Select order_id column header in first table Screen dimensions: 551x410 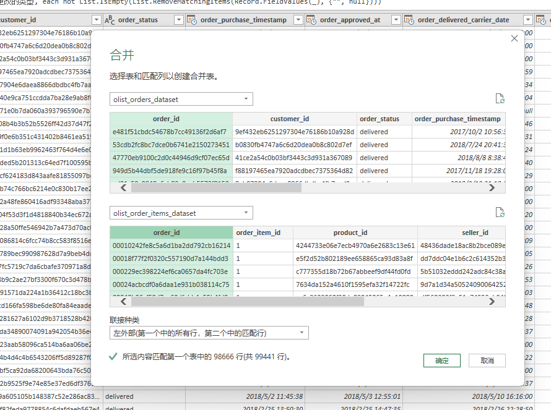(171, 119)
